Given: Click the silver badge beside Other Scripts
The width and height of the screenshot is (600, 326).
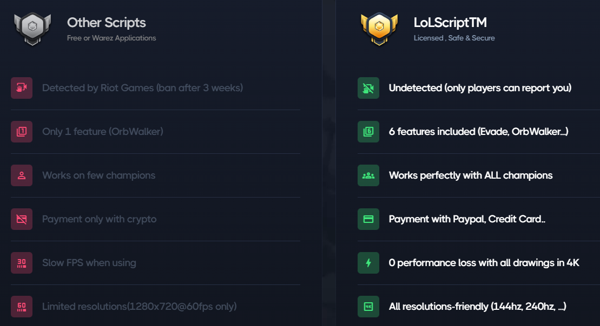Looking at the screenshot, I should click(x=32, y=29).
